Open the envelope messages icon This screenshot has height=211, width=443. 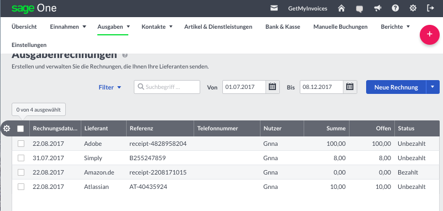pos(274,8)
